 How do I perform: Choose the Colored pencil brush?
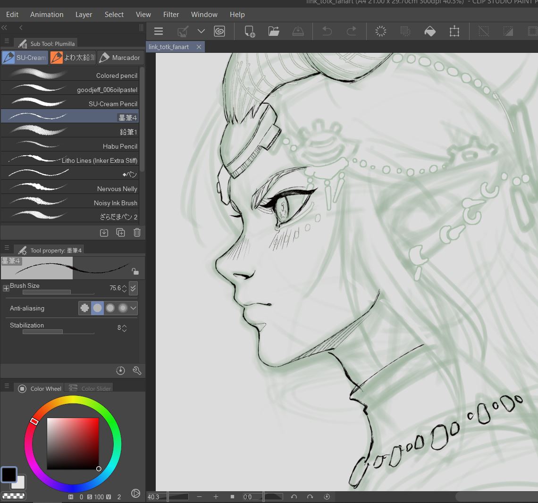[70, 74]
